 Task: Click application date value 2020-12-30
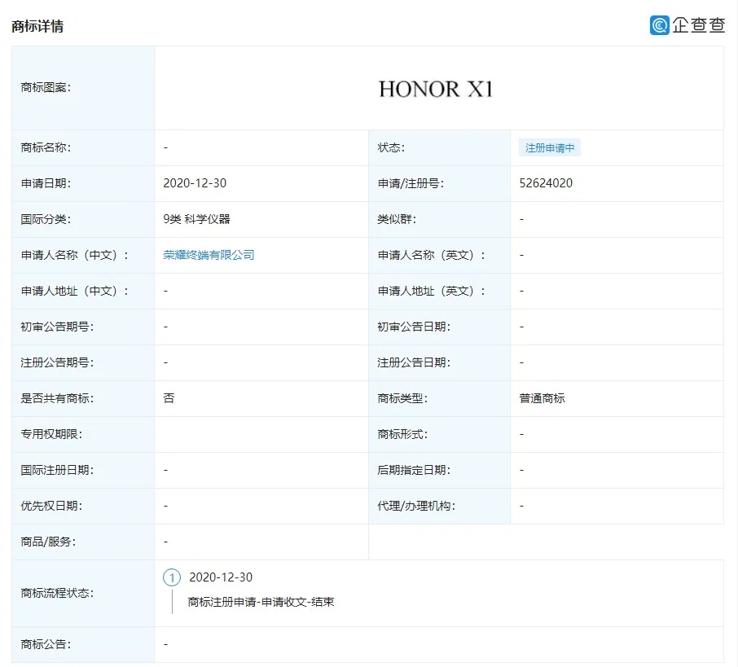point(195,183)
